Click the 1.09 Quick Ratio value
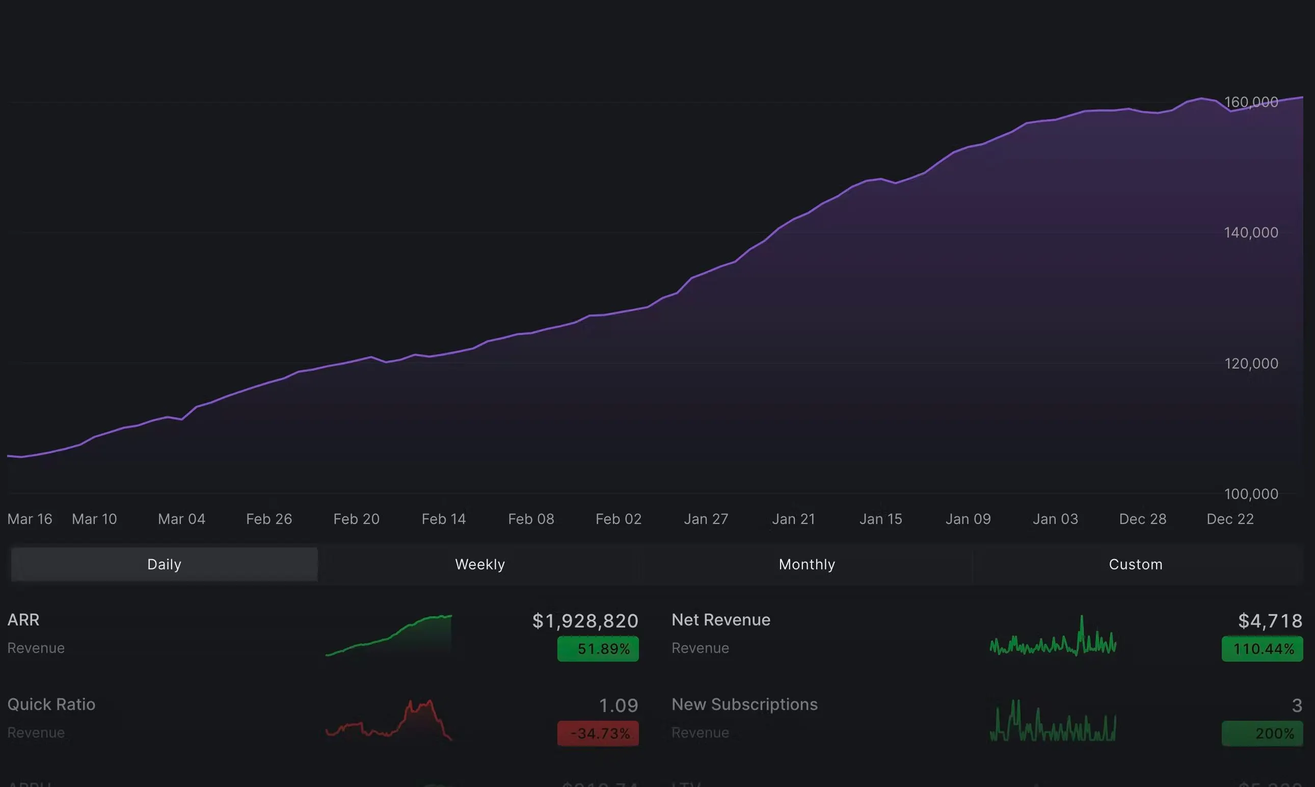Screen dimensions: 1315x787 click(619, 705)
